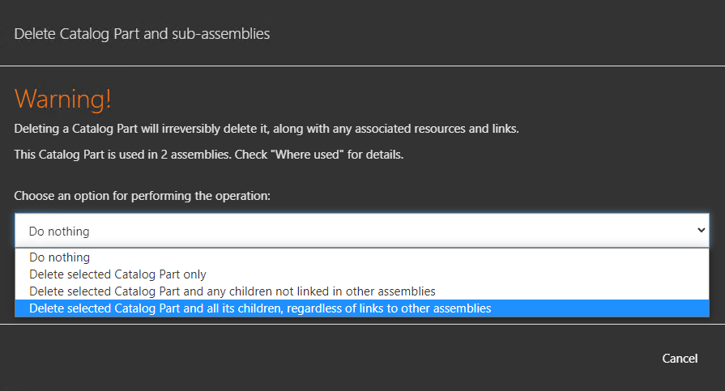The image size is (725, 391).
Task: Click the irreversibly delete warning sentence
Action: point(267,129)
